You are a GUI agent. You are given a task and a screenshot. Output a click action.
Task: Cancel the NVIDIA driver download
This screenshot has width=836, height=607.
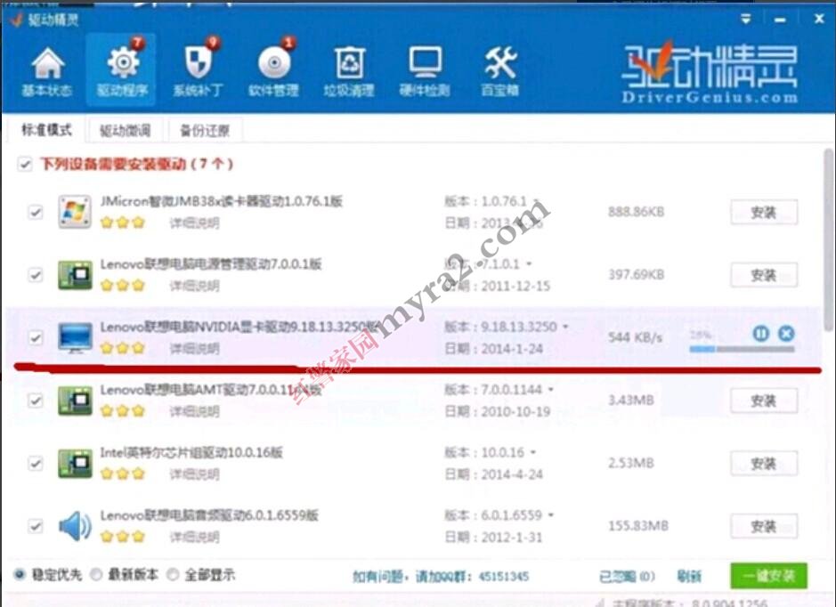pyautogui.click(x=786, y=334)
